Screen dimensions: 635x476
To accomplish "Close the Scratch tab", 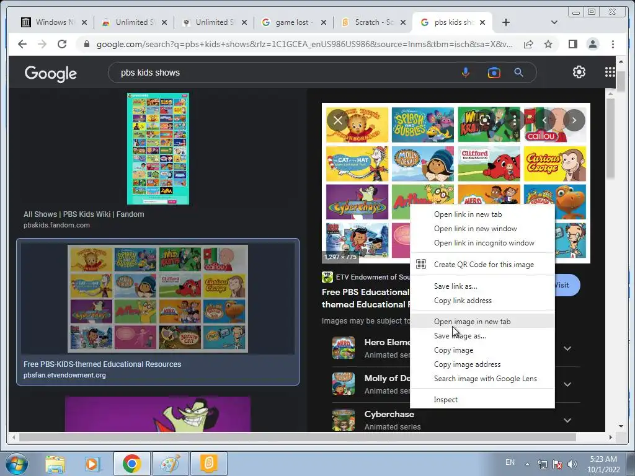I will point(403,23).
